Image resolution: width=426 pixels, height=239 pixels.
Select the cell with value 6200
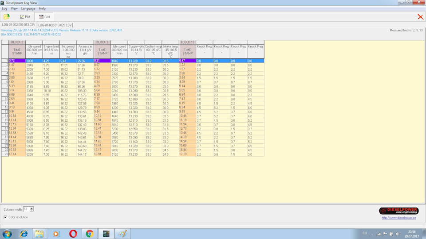pos(34,154)
